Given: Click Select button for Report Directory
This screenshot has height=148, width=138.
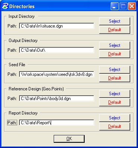Looking at the screenshot, I should (x=115, y=118).
